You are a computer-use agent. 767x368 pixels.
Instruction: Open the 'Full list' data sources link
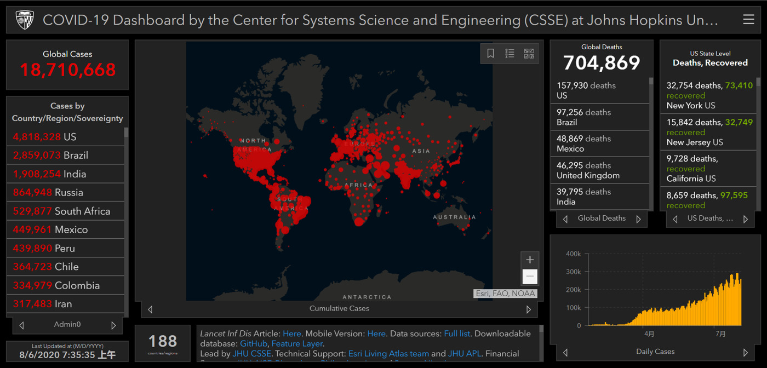click(457, 334)
